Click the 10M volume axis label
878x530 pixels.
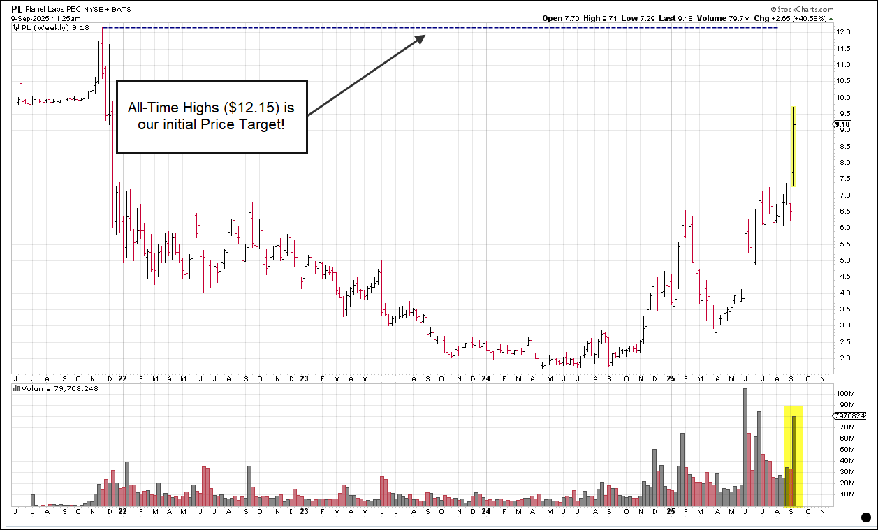coord(846,494)
